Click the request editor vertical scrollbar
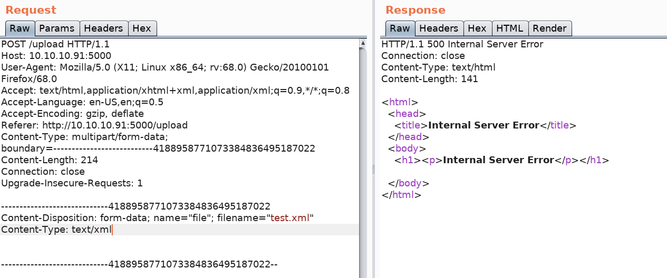667x278 pixels. [x=363, y=158]
